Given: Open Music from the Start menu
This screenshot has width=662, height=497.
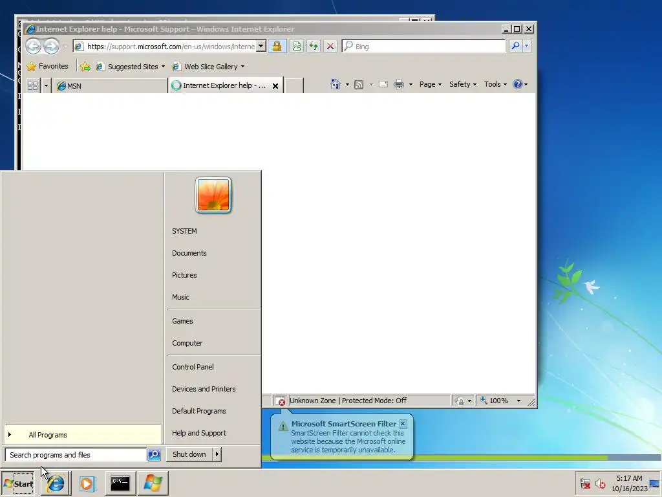Looking at the screenshot, I should pyautogui.click(x=213, y=297).
